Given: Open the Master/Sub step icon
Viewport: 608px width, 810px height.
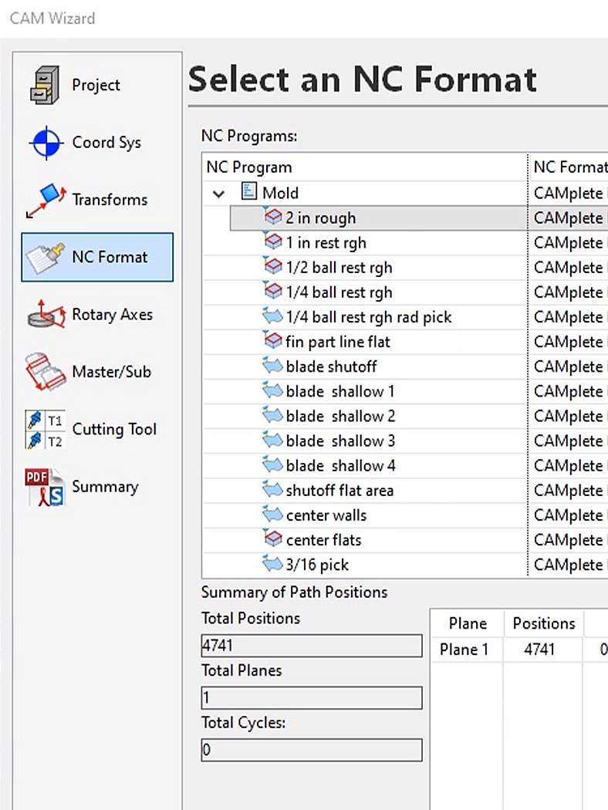Looking at the screenshot, I should tap(46, 372).
